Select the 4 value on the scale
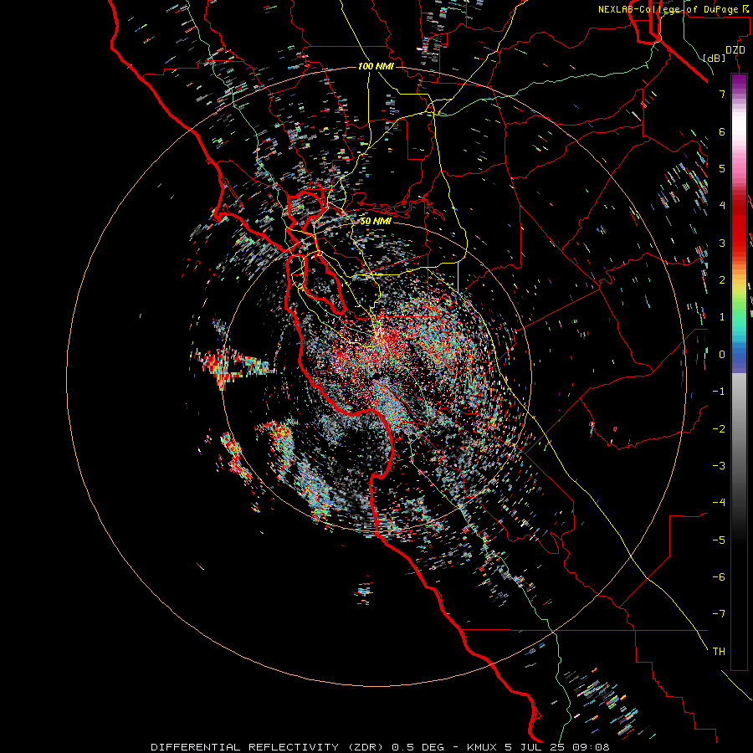Screen dimensions: 753x753 point(722,206)
